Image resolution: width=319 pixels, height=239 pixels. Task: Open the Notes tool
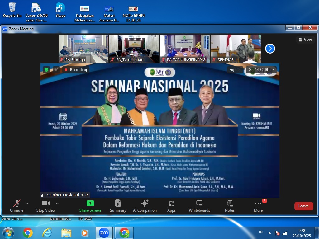click(230, 204)
